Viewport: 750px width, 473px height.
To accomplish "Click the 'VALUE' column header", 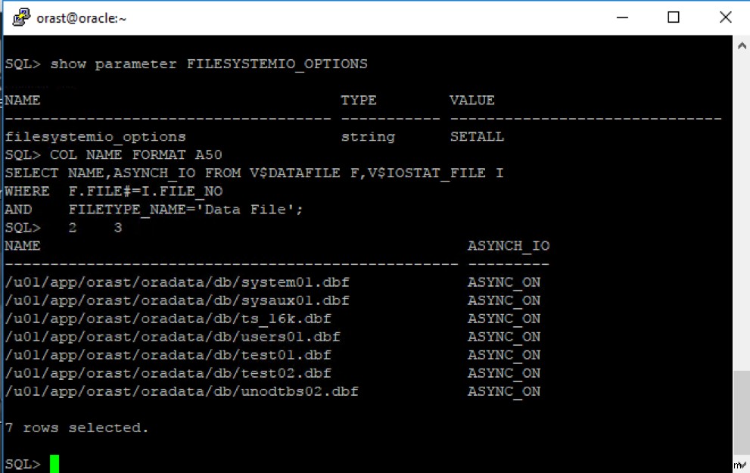I will [472, 101].
